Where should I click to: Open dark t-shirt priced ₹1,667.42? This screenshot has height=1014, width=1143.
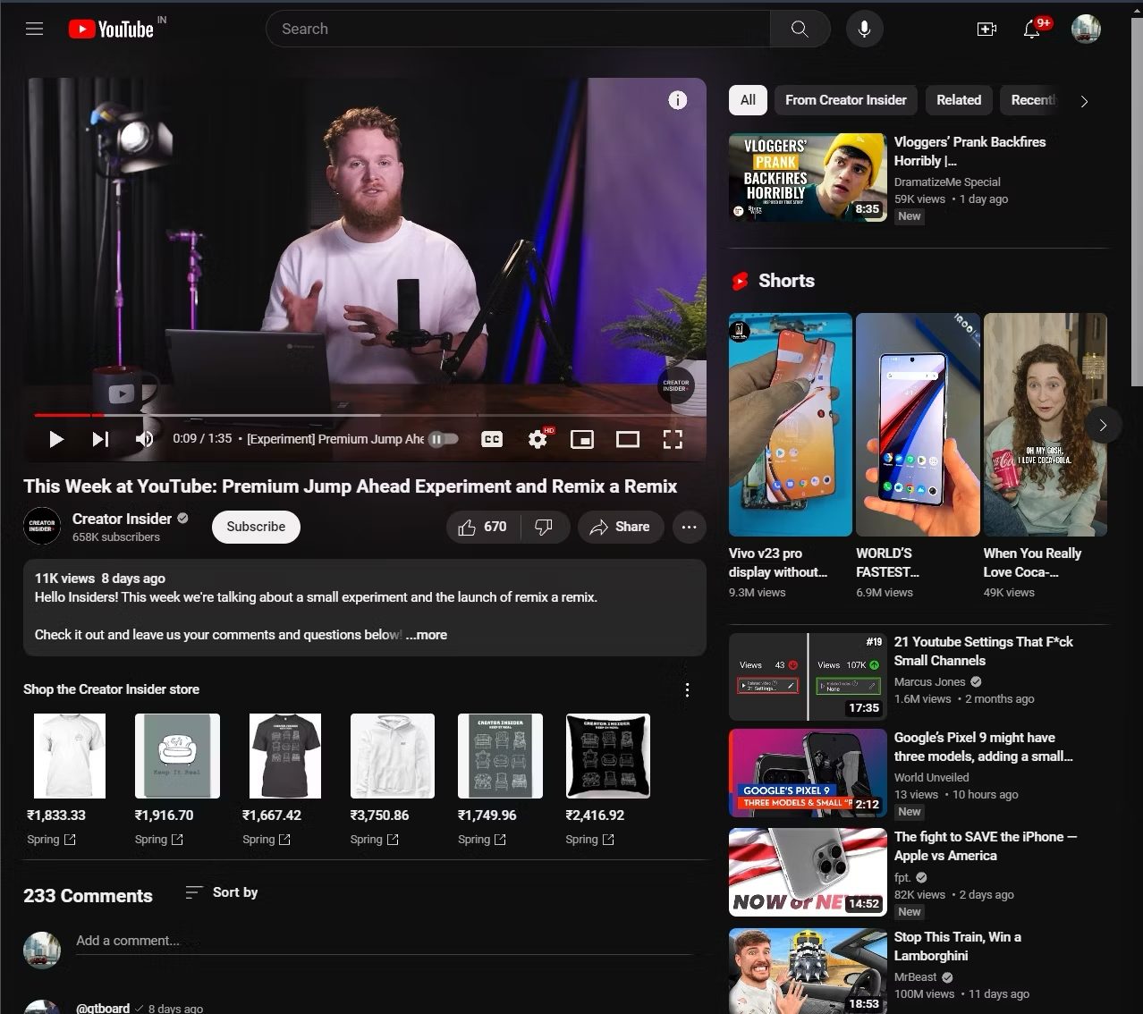pyautogui.click(x=284, y=756)
